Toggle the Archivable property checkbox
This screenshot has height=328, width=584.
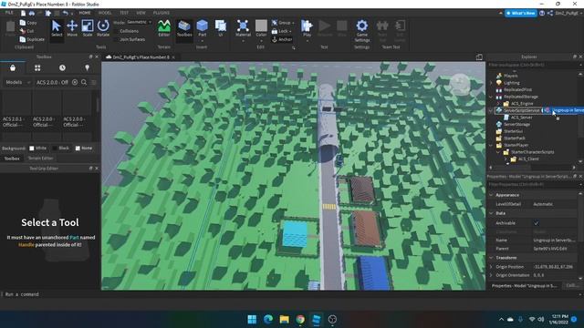click(537, 222)
